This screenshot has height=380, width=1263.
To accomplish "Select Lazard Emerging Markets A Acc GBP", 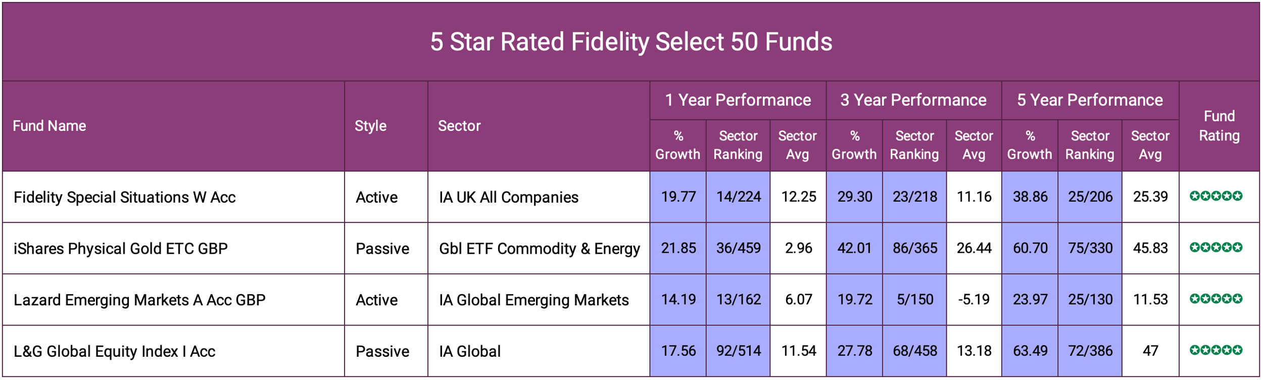I will coord(139,300).
